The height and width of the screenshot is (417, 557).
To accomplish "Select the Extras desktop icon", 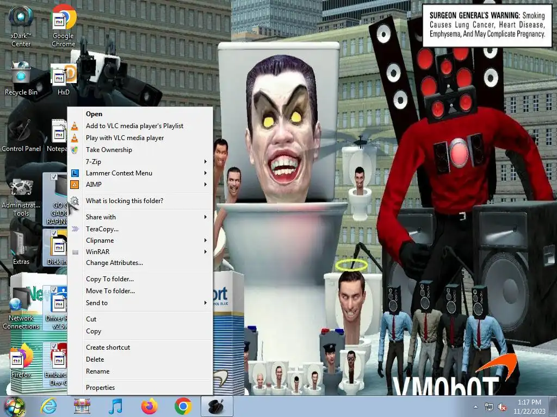I will 21,247.
